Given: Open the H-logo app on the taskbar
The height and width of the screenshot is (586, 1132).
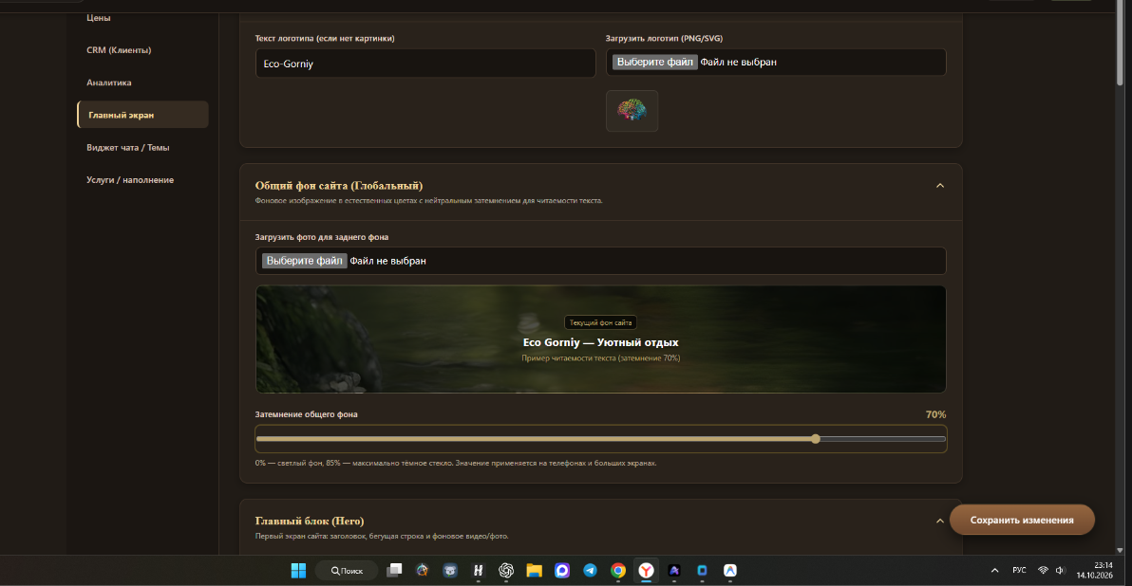Looking at the screenshot, I should click(478, 571).
